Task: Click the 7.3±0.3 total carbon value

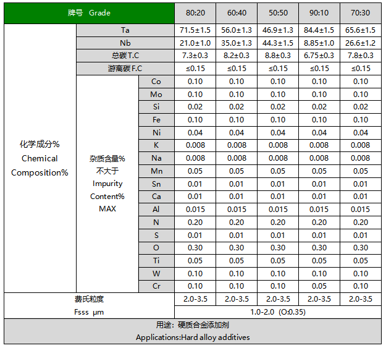Action: pyautogui.click(x=195, y=56)
